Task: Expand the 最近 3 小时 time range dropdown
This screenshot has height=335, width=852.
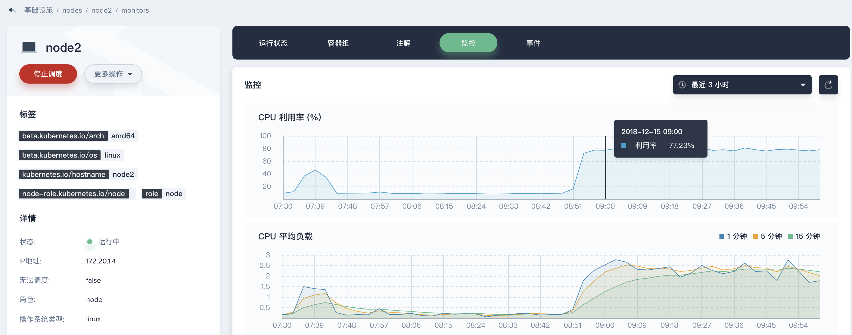Action: click(x=742, y=85)
